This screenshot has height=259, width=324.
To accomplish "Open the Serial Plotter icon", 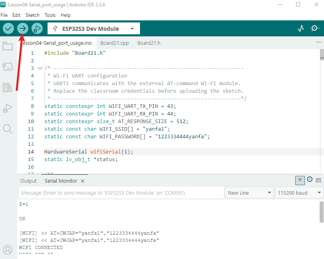I will tap(301, 28).
